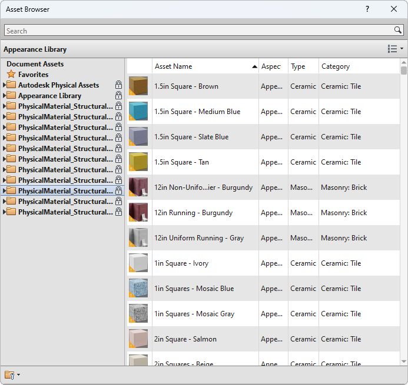Click the search magnifier icon
This screenshot has width=408, height=385.
point(397,30)
